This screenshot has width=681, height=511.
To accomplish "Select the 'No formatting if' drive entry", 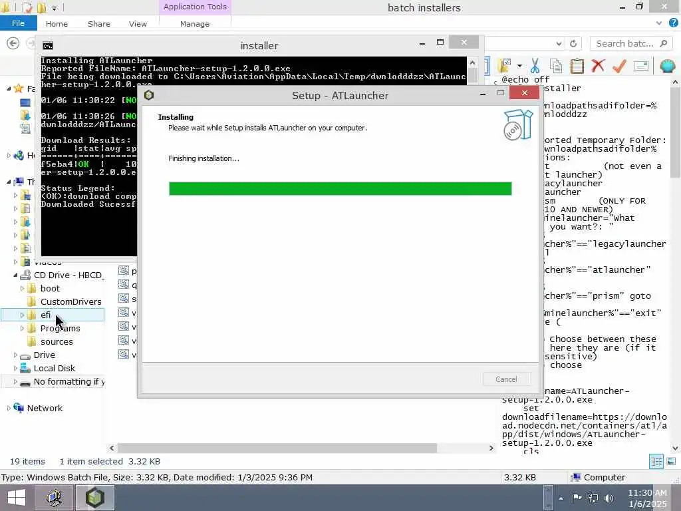I will pos(68,381).
